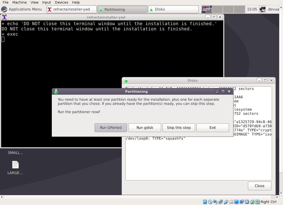Open the Help menu
283x205 pixels.
76,2
